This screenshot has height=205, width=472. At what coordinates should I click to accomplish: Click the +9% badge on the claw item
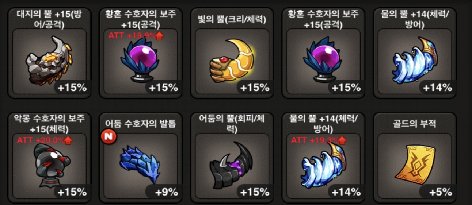coord(166,192)
